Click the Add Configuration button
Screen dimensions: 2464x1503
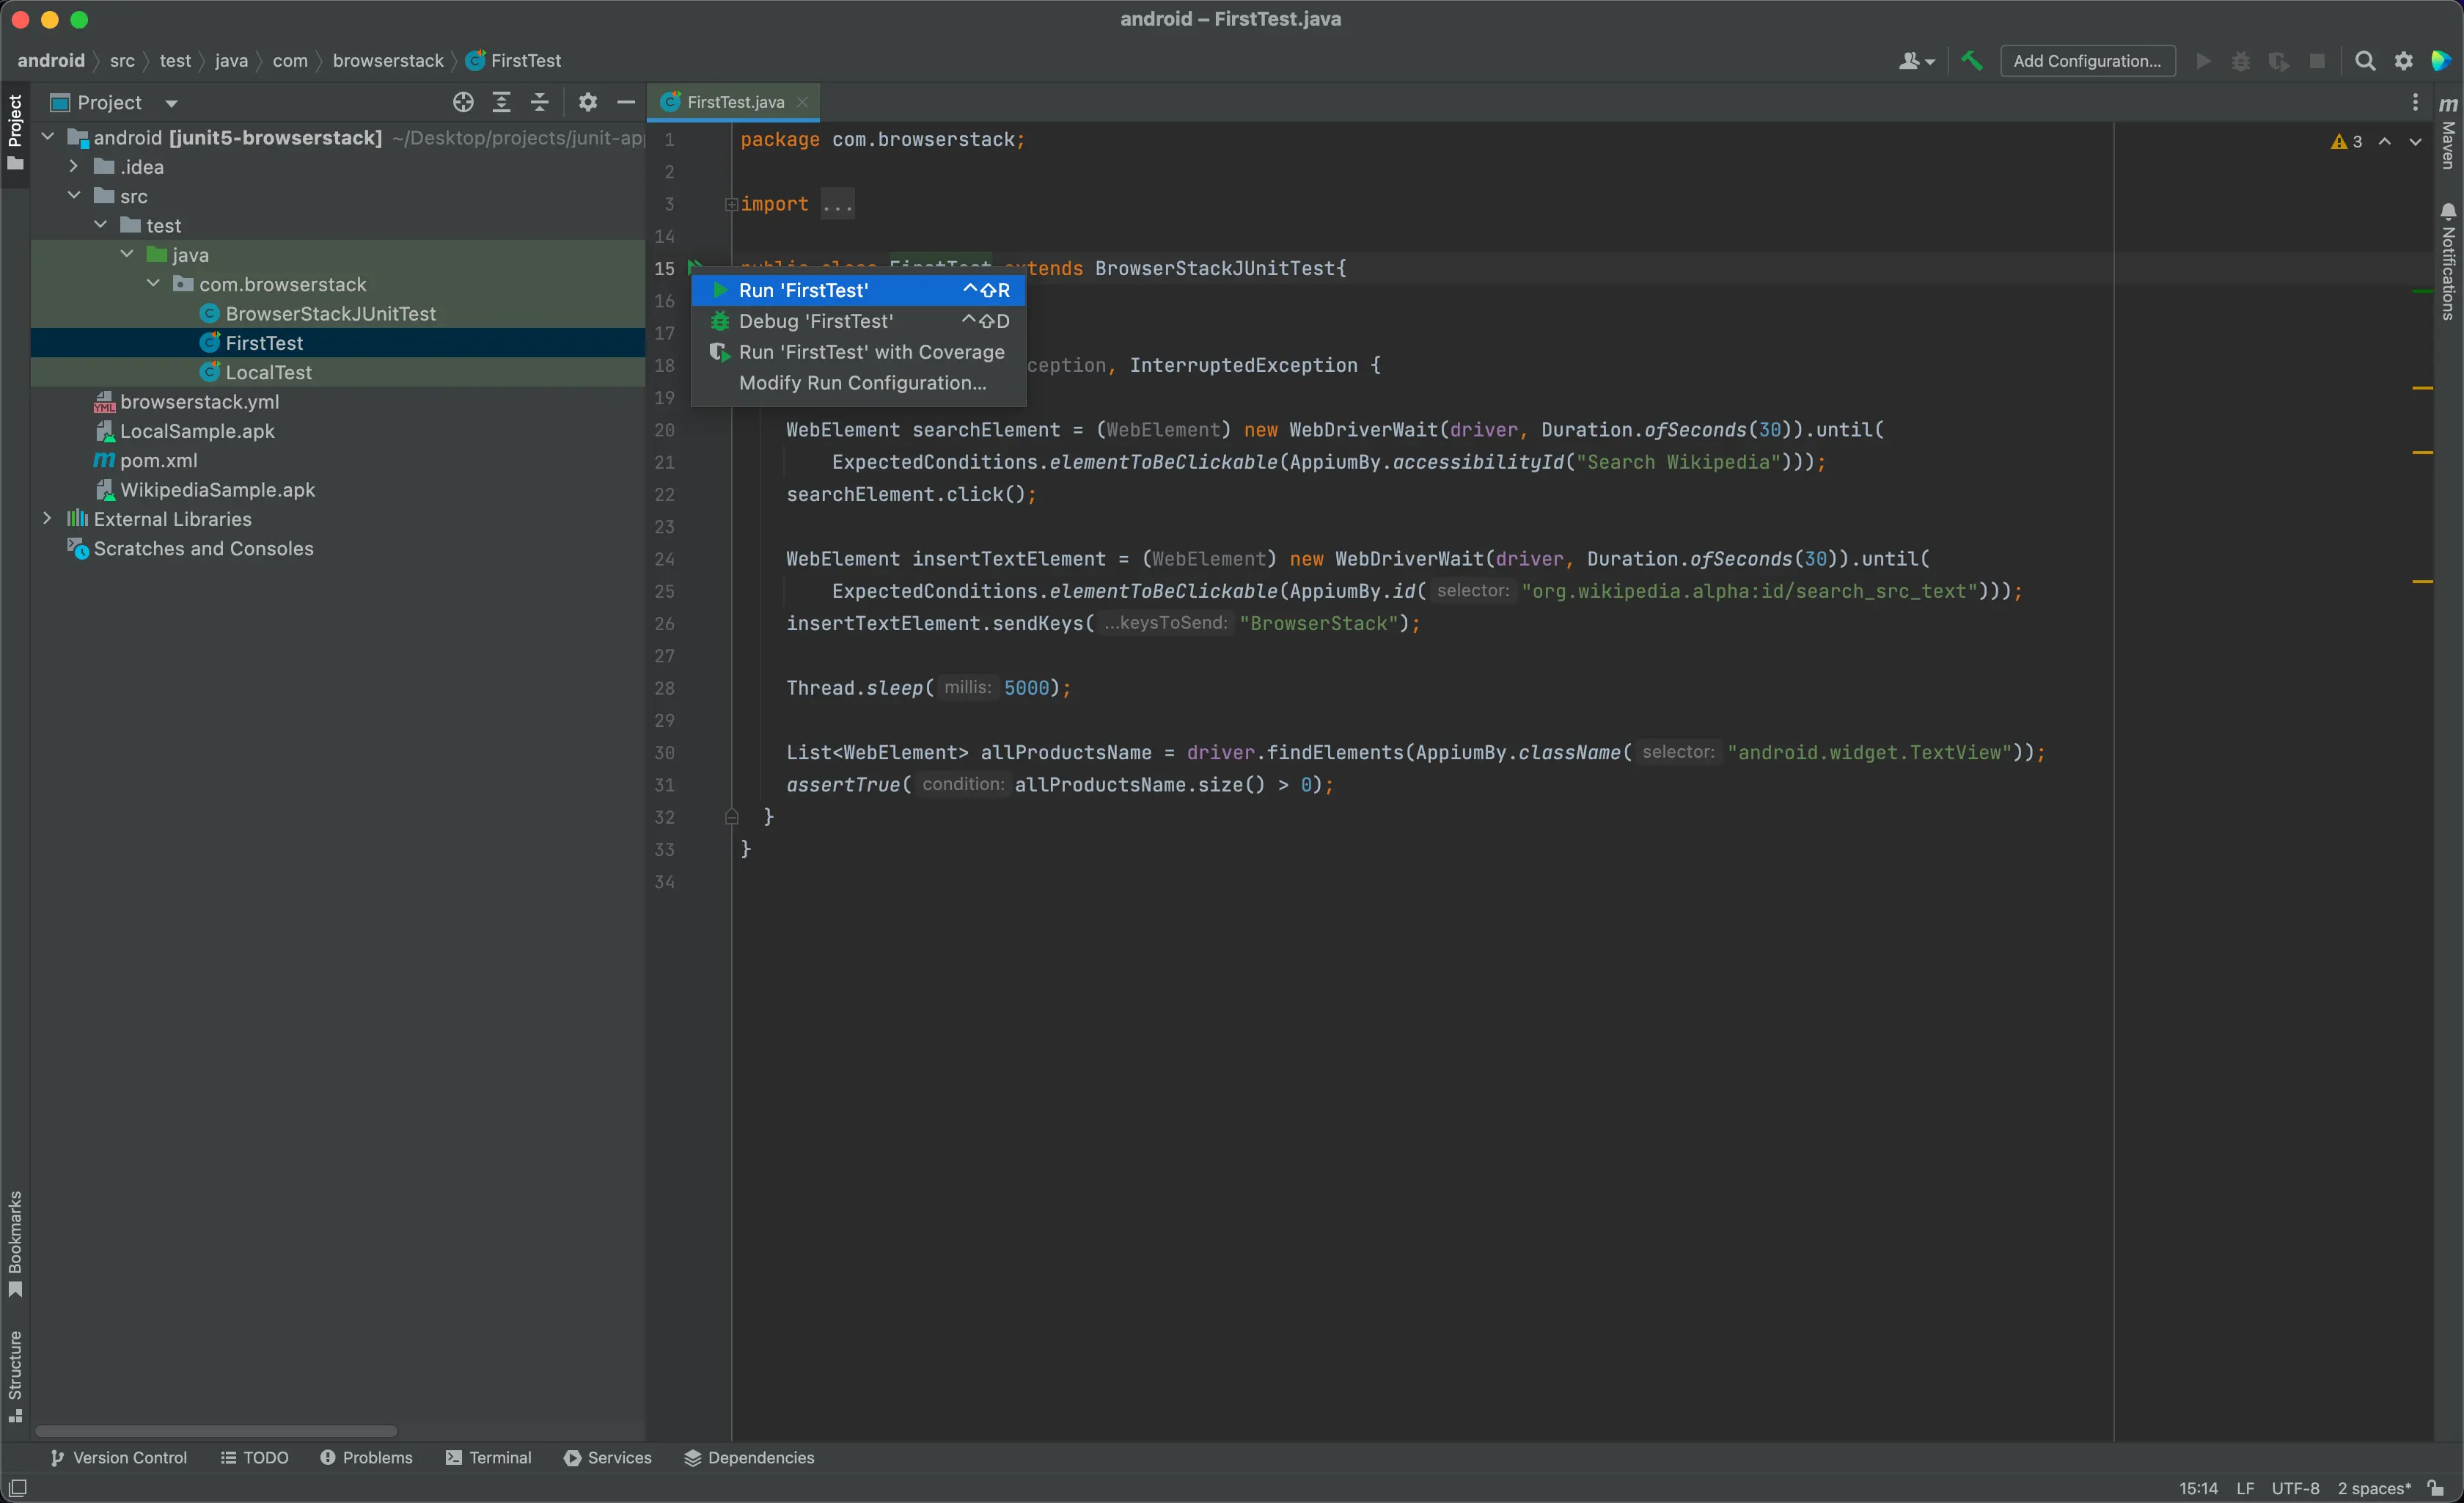point(2086,61)
